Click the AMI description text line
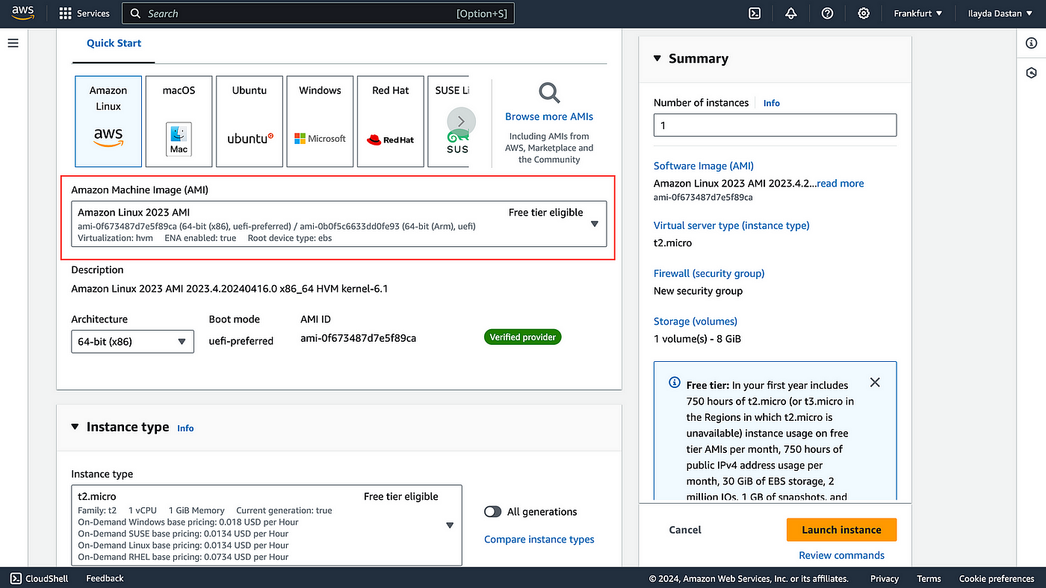The height and width of the screenshot is (588, 1046). [x=229, y=289]
